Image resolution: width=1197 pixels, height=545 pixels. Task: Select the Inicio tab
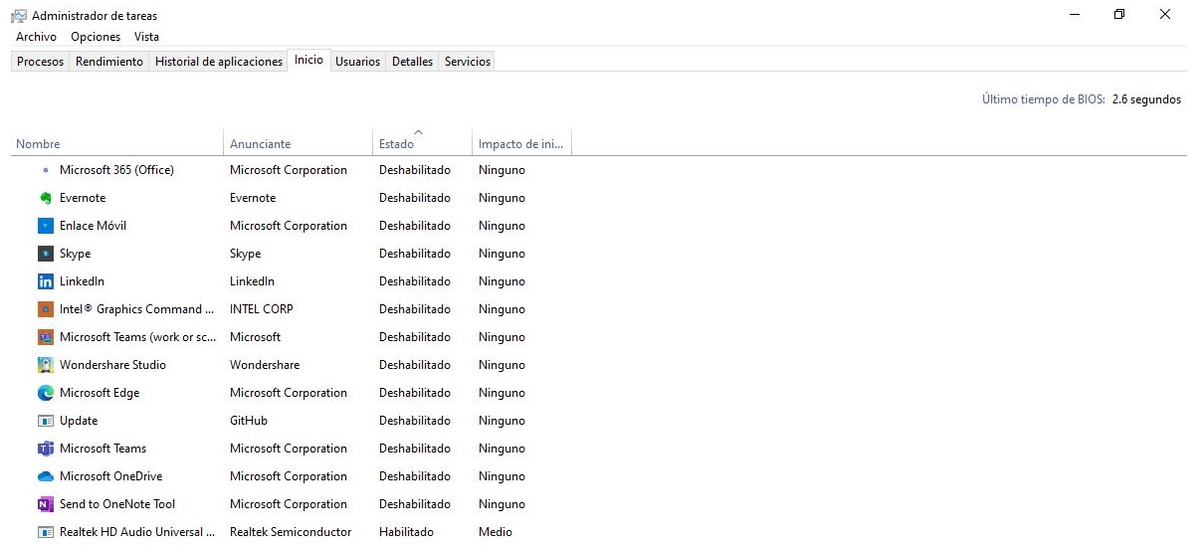tap(308, 60)
